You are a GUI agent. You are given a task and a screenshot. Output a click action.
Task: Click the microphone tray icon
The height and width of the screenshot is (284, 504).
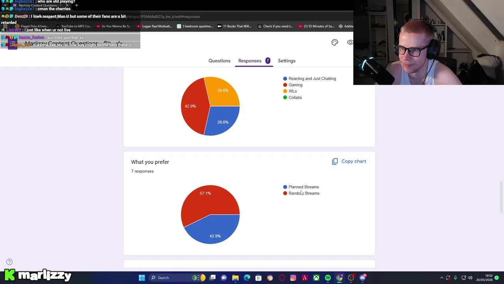point(456,278)
